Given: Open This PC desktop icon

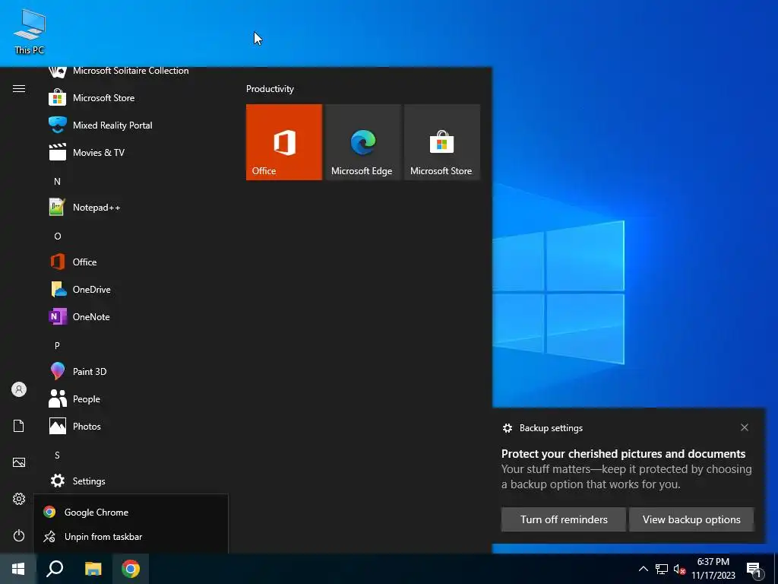Looking at the screenshot, I should click(30, 32).
